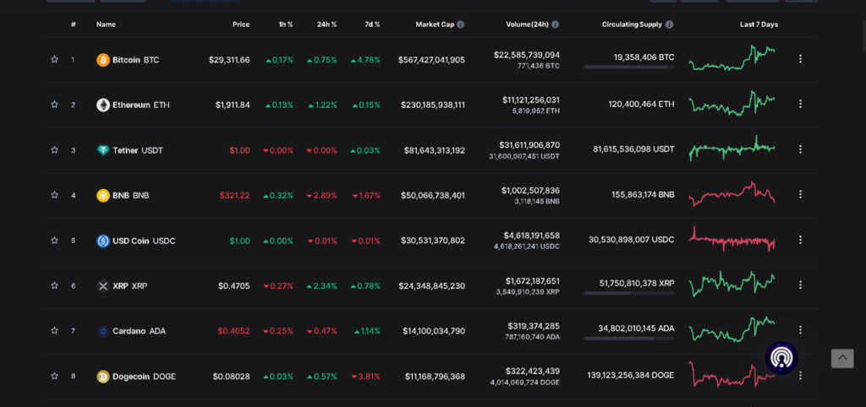
Task: Click the Tether coin logo
Action: click(103, 150)
